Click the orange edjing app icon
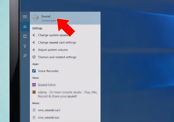This screenshot has width=174, height=122. (34, 92)
